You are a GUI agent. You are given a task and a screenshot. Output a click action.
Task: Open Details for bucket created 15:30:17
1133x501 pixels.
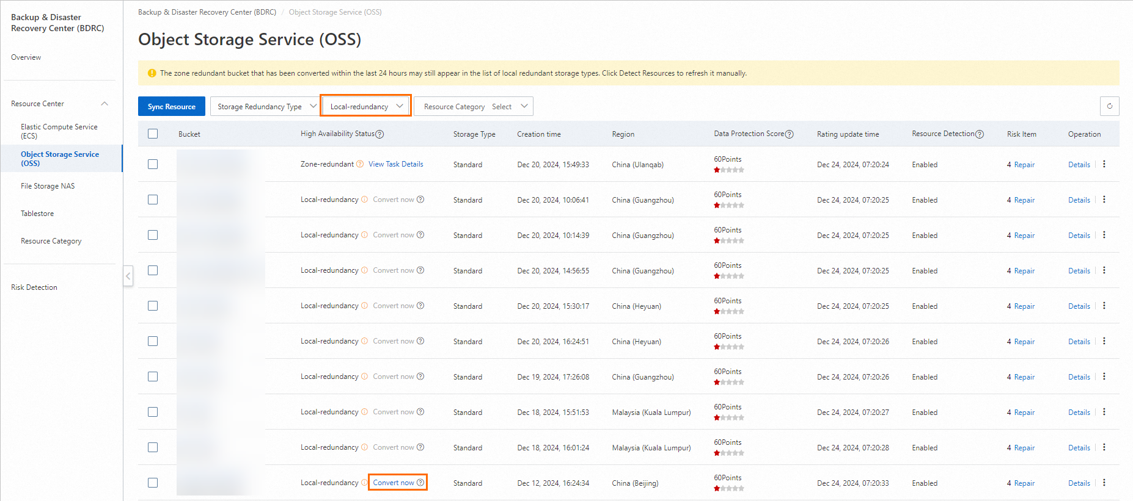pos(1079,306)
